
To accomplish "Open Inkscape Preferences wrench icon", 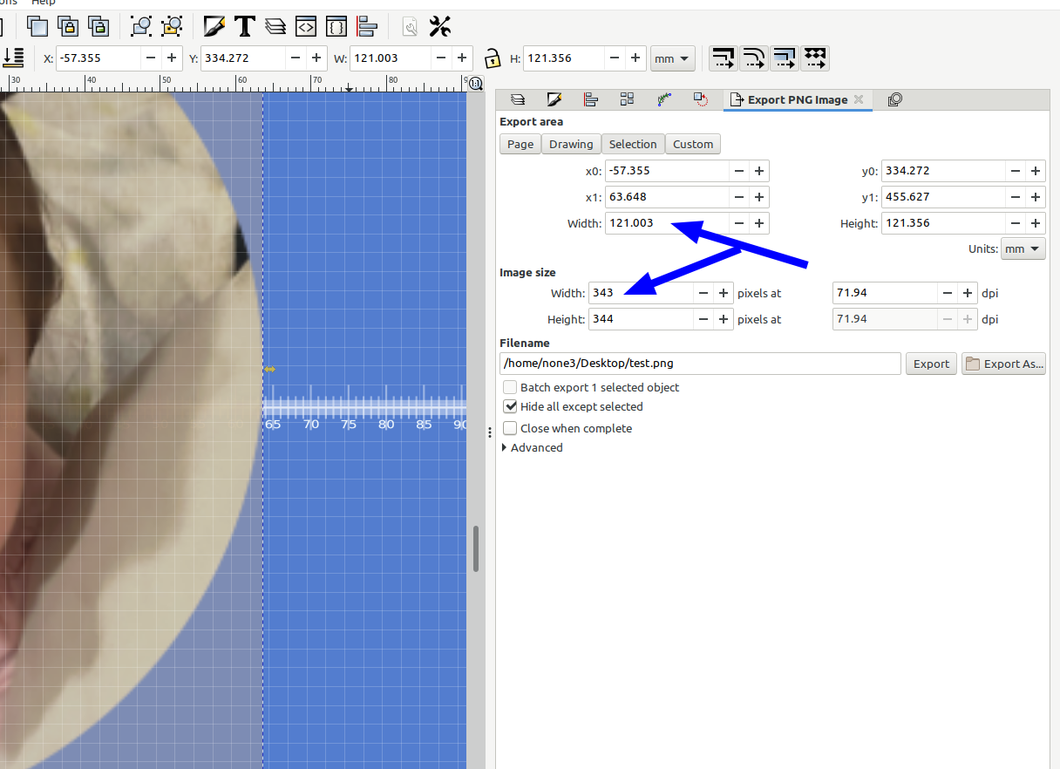I will tap(440, 26).
